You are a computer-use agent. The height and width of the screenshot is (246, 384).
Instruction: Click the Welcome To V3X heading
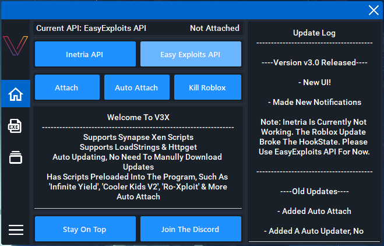[138, 117]
